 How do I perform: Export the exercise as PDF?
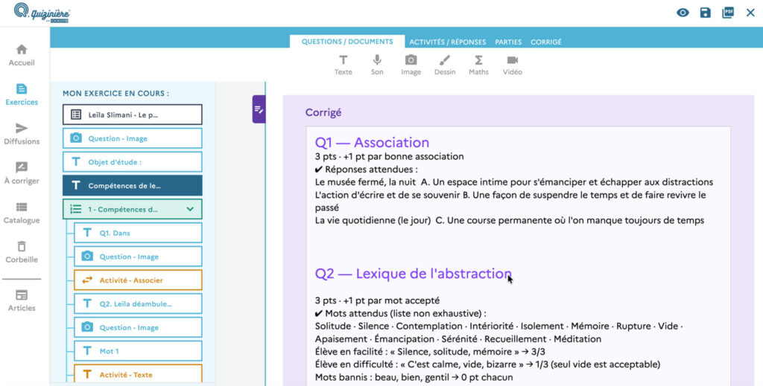tap(728, 13)
